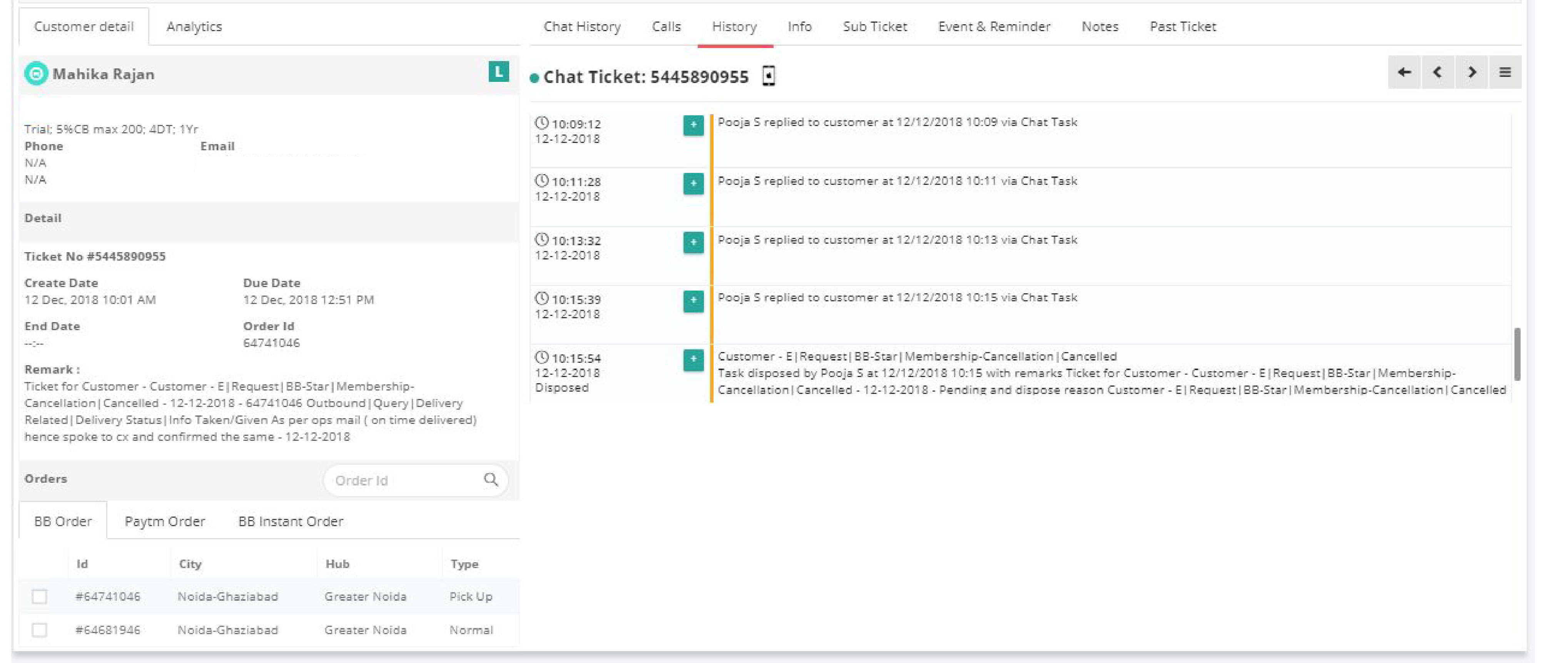Click the mobile device icon beside ticket number
Image resolution: width=1546 pixels, height=663 pixels.
768,76
